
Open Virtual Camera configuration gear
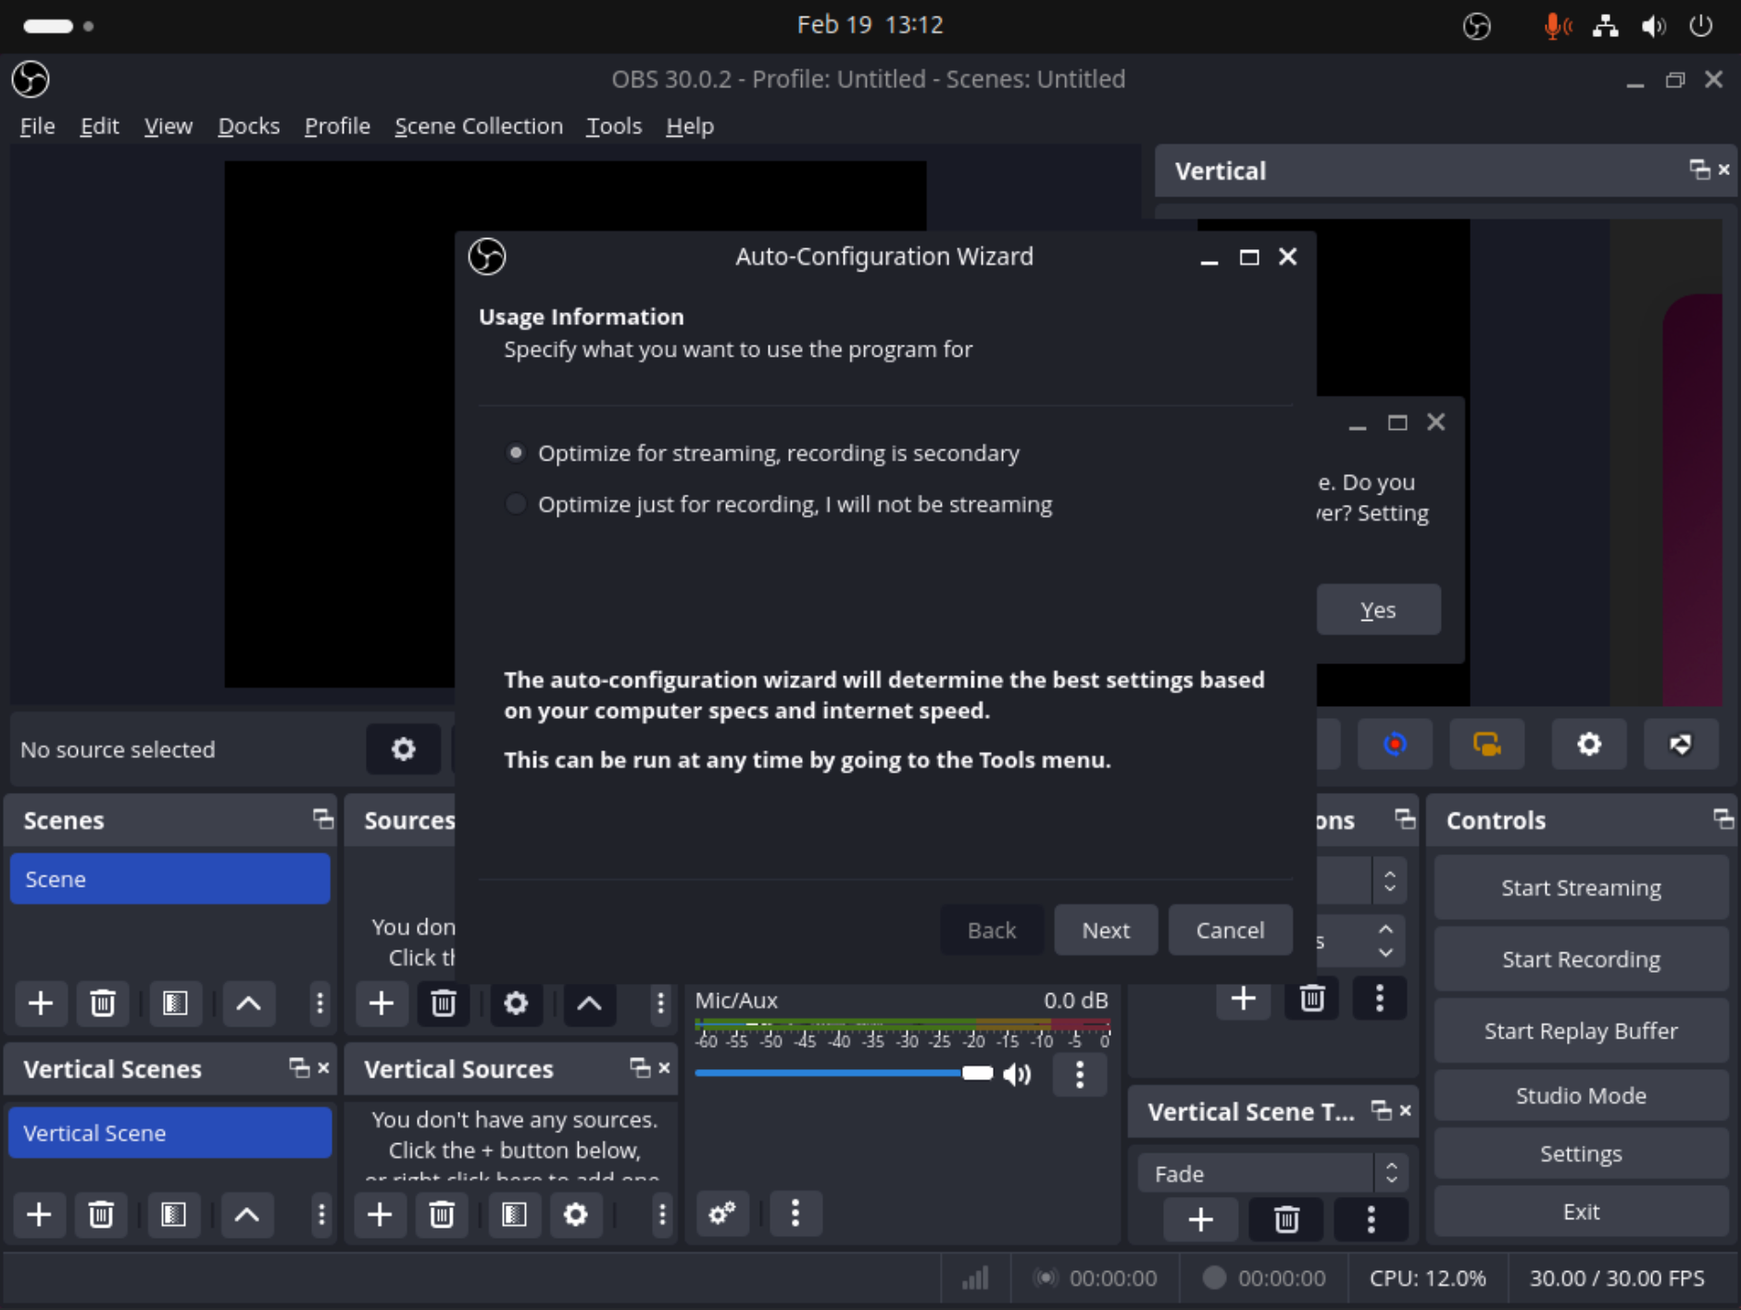1589,744
